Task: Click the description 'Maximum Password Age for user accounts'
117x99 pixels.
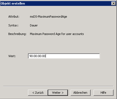Action: point(57,34)
